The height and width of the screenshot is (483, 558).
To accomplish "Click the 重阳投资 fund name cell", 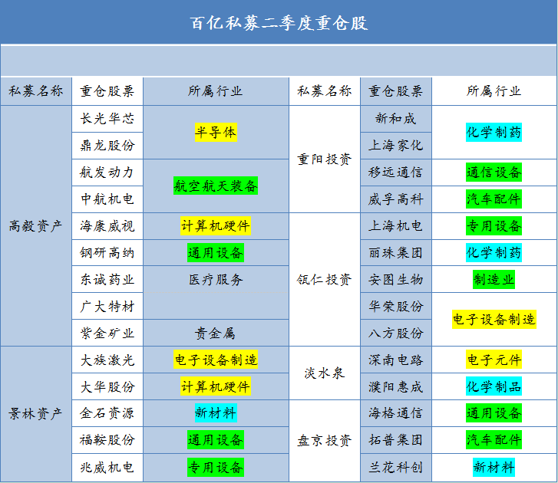I will point(325,159).
